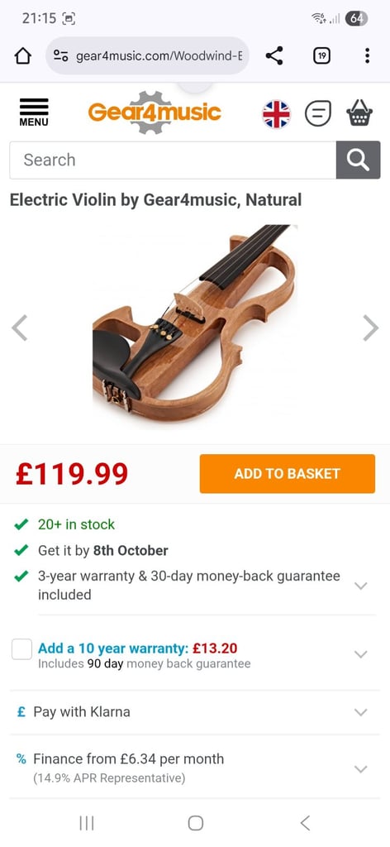Show next product image arrow
The height and width of the screenshot is (847, 390).
click(370, 328)
